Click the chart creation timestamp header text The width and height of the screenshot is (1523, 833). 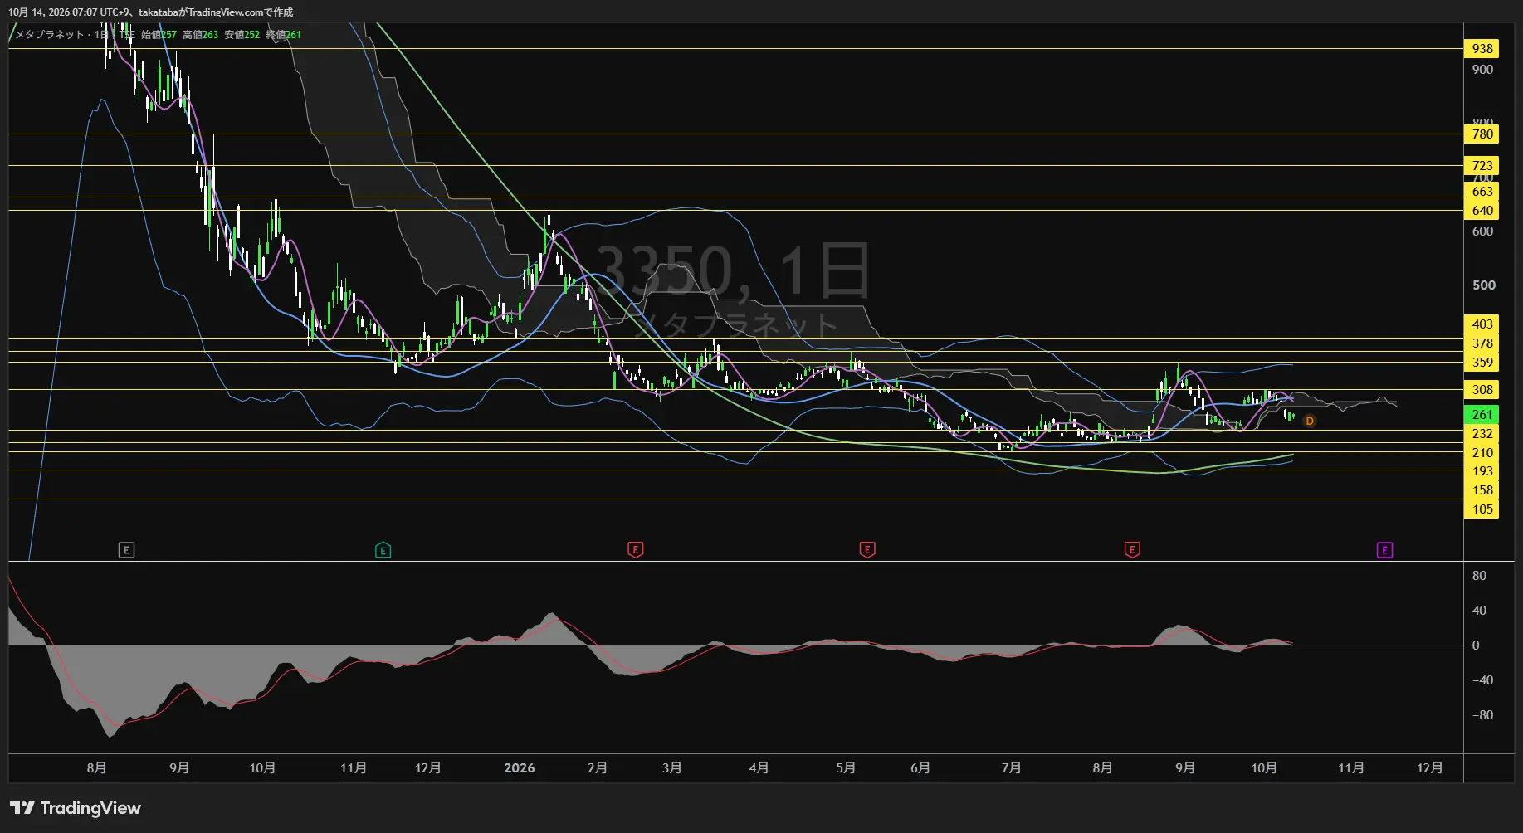pyautogui.click(x=150, y=12)
